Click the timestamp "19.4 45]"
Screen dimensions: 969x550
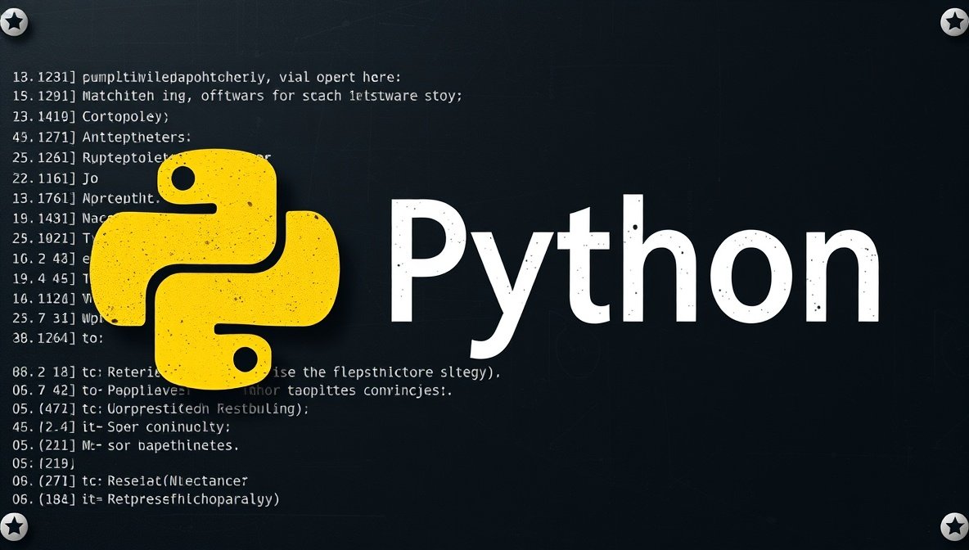click(x=44, y=279)
